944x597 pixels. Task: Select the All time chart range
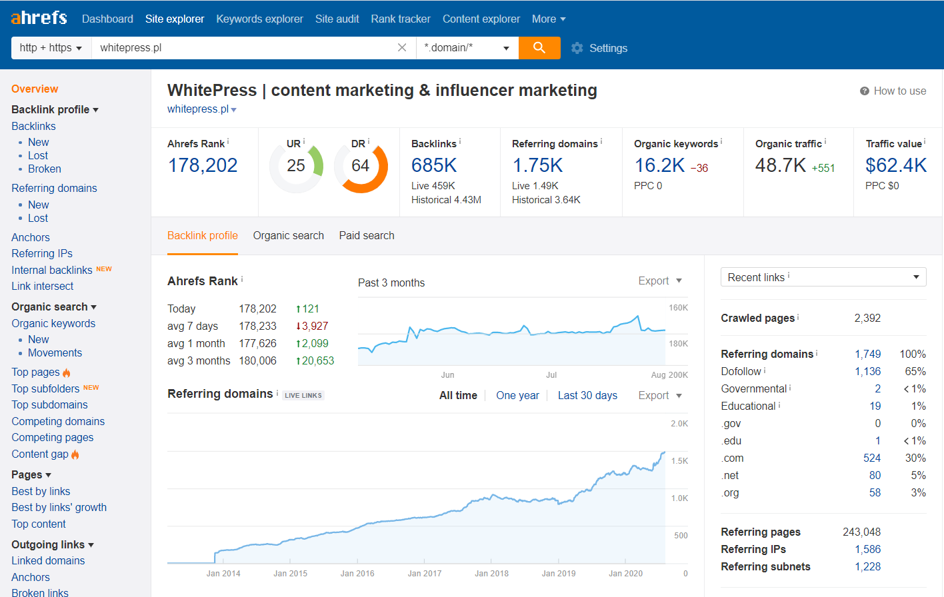click(458, 396)
